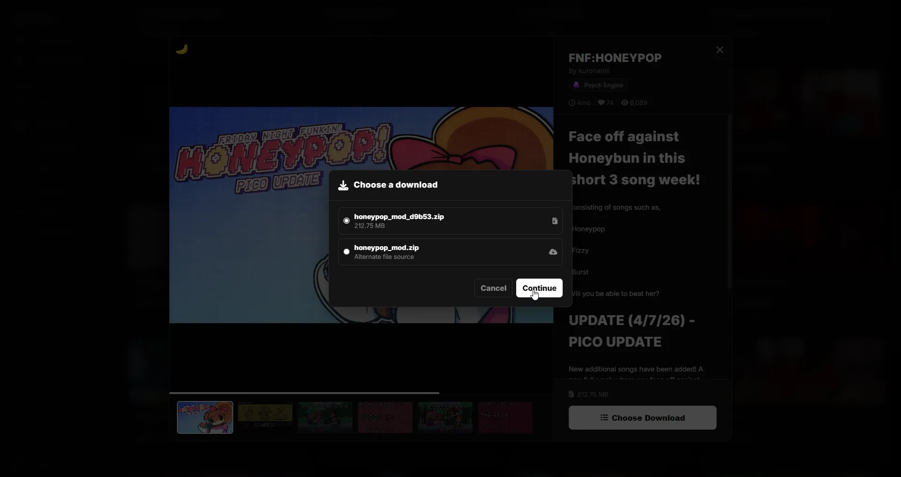Select the fourth pink song list thumbnail
Image resolution: width=901 pixels, height=477 pixels.
point(385,417)
